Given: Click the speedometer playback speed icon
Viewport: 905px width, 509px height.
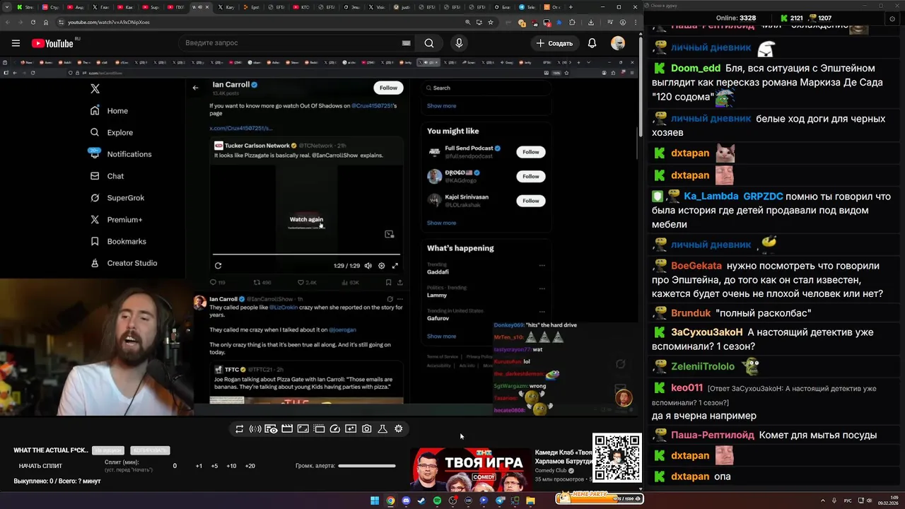Looking at the screenshot, I should pyautogui.click(x=335, y=428).
